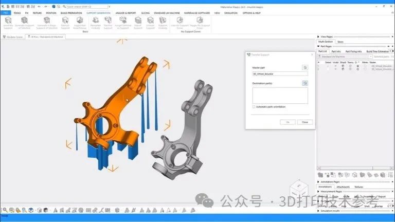Open the Textures tab
Viewport: 395px width, 222px height.
358,187
